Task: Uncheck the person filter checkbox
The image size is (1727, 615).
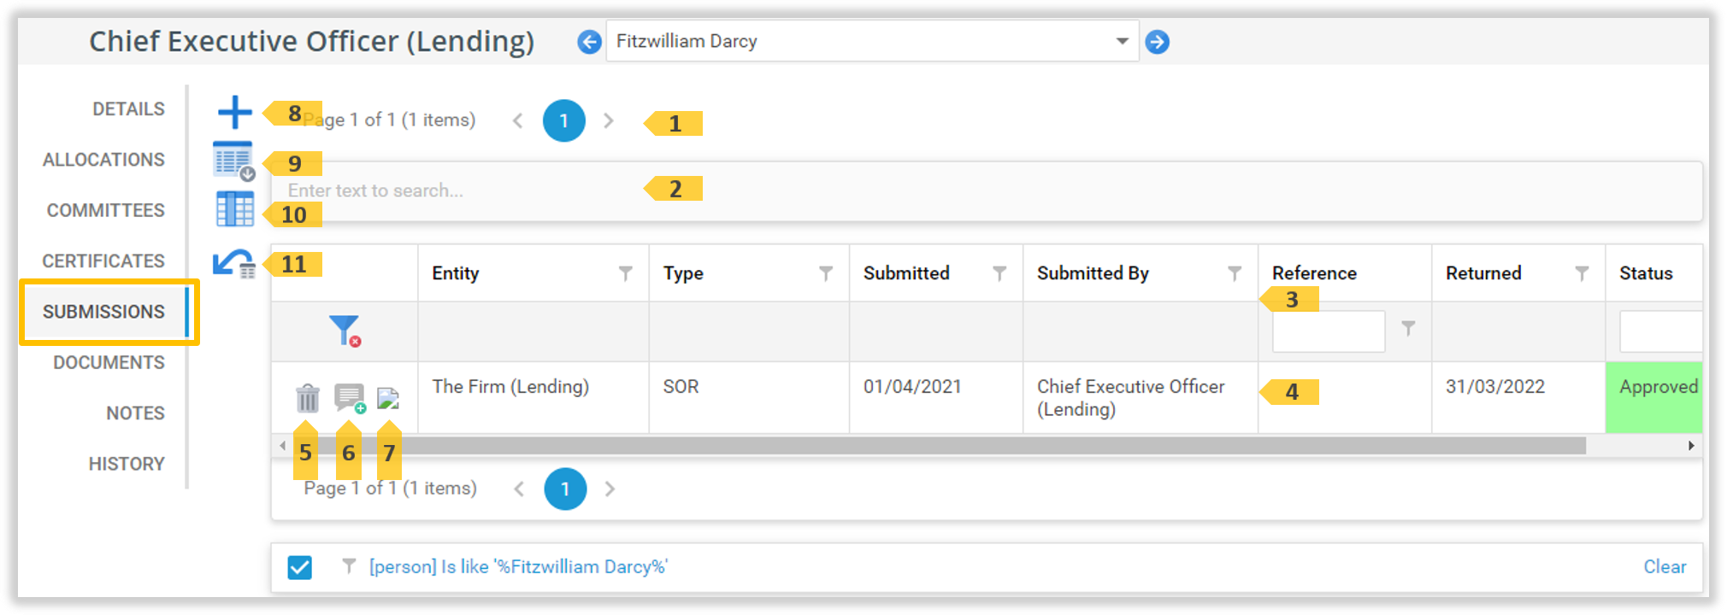Action: click(x=300, y=567)
